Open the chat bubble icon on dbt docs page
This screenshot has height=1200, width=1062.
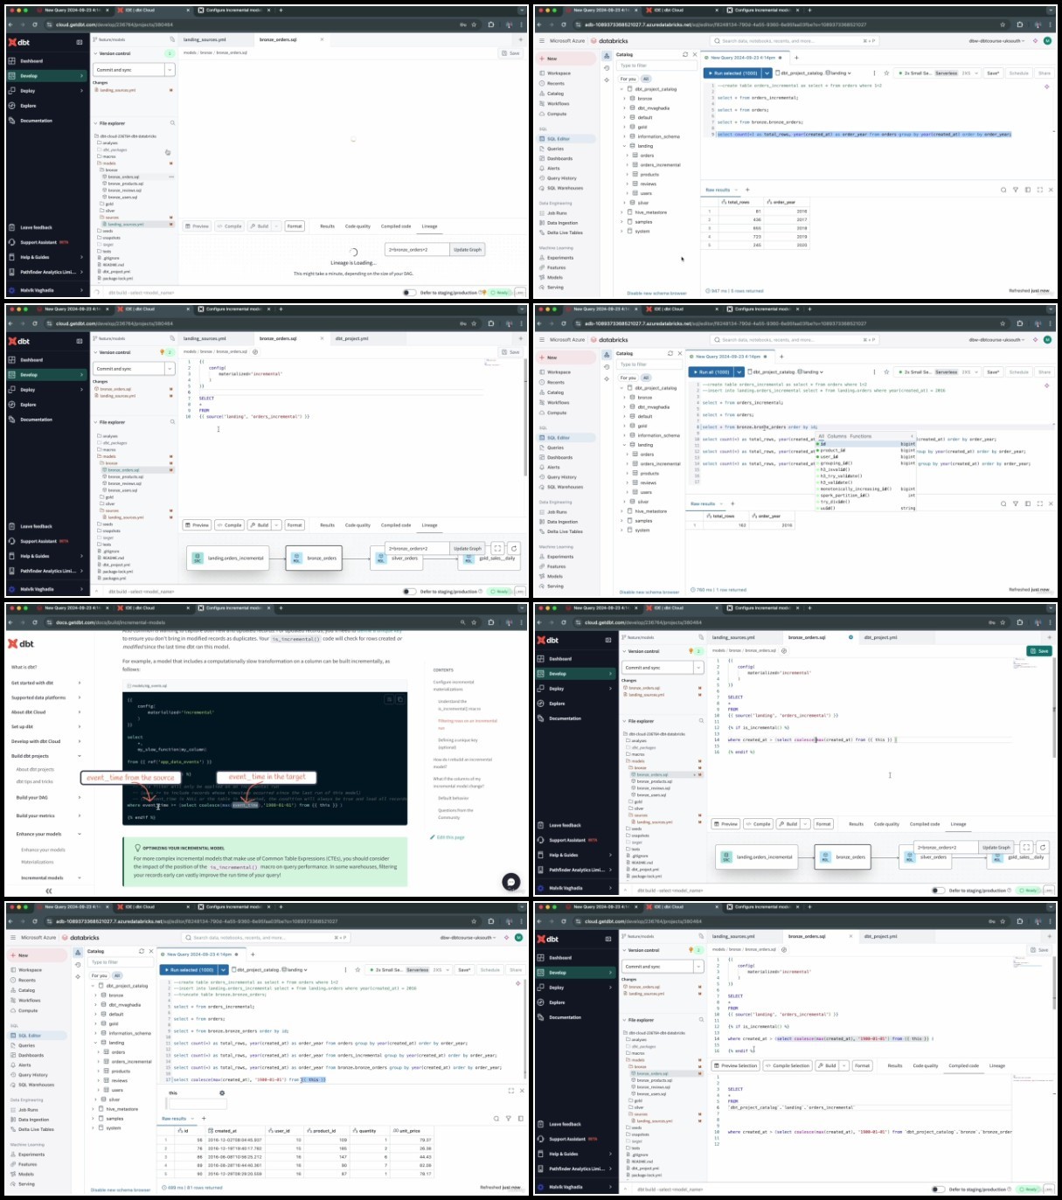(x=511, y=882)
